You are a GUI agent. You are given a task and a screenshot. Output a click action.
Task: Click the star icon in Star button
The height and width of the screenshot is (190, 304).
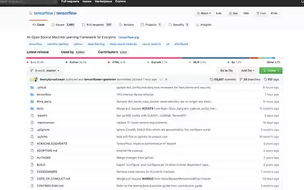pyautogui.click(x=230, y=13)
